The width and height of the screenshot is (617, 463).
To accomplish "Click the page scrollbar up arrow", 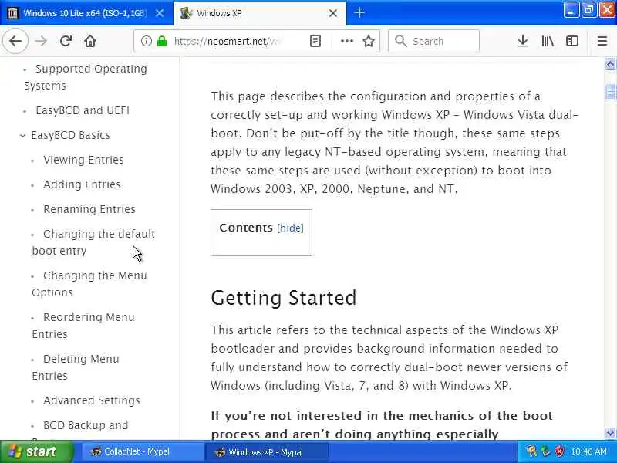I will pos(610,64).
